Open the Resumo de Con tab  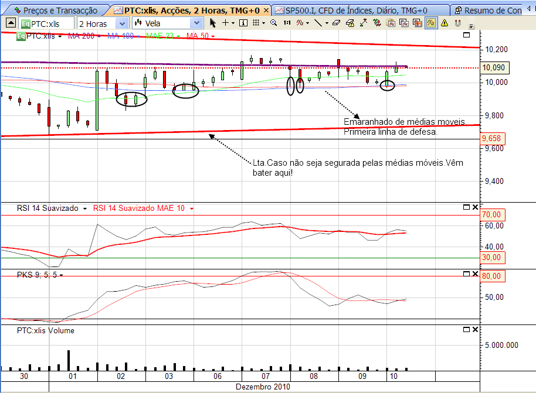coord(488,11)
